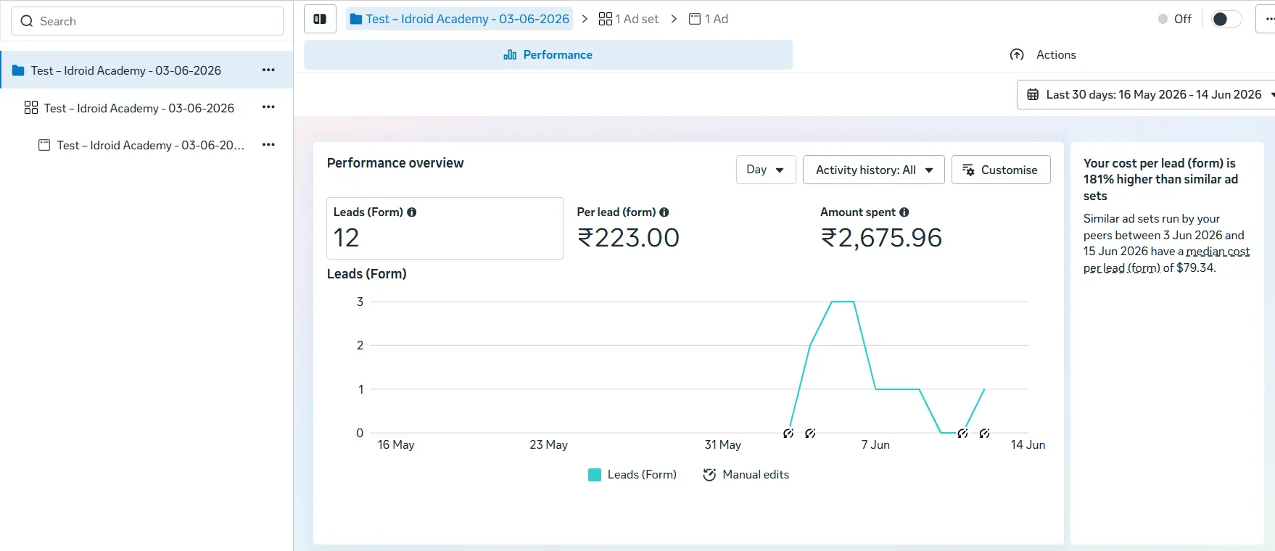Click the Actions upload arrow icon

tap(1017, 55)
